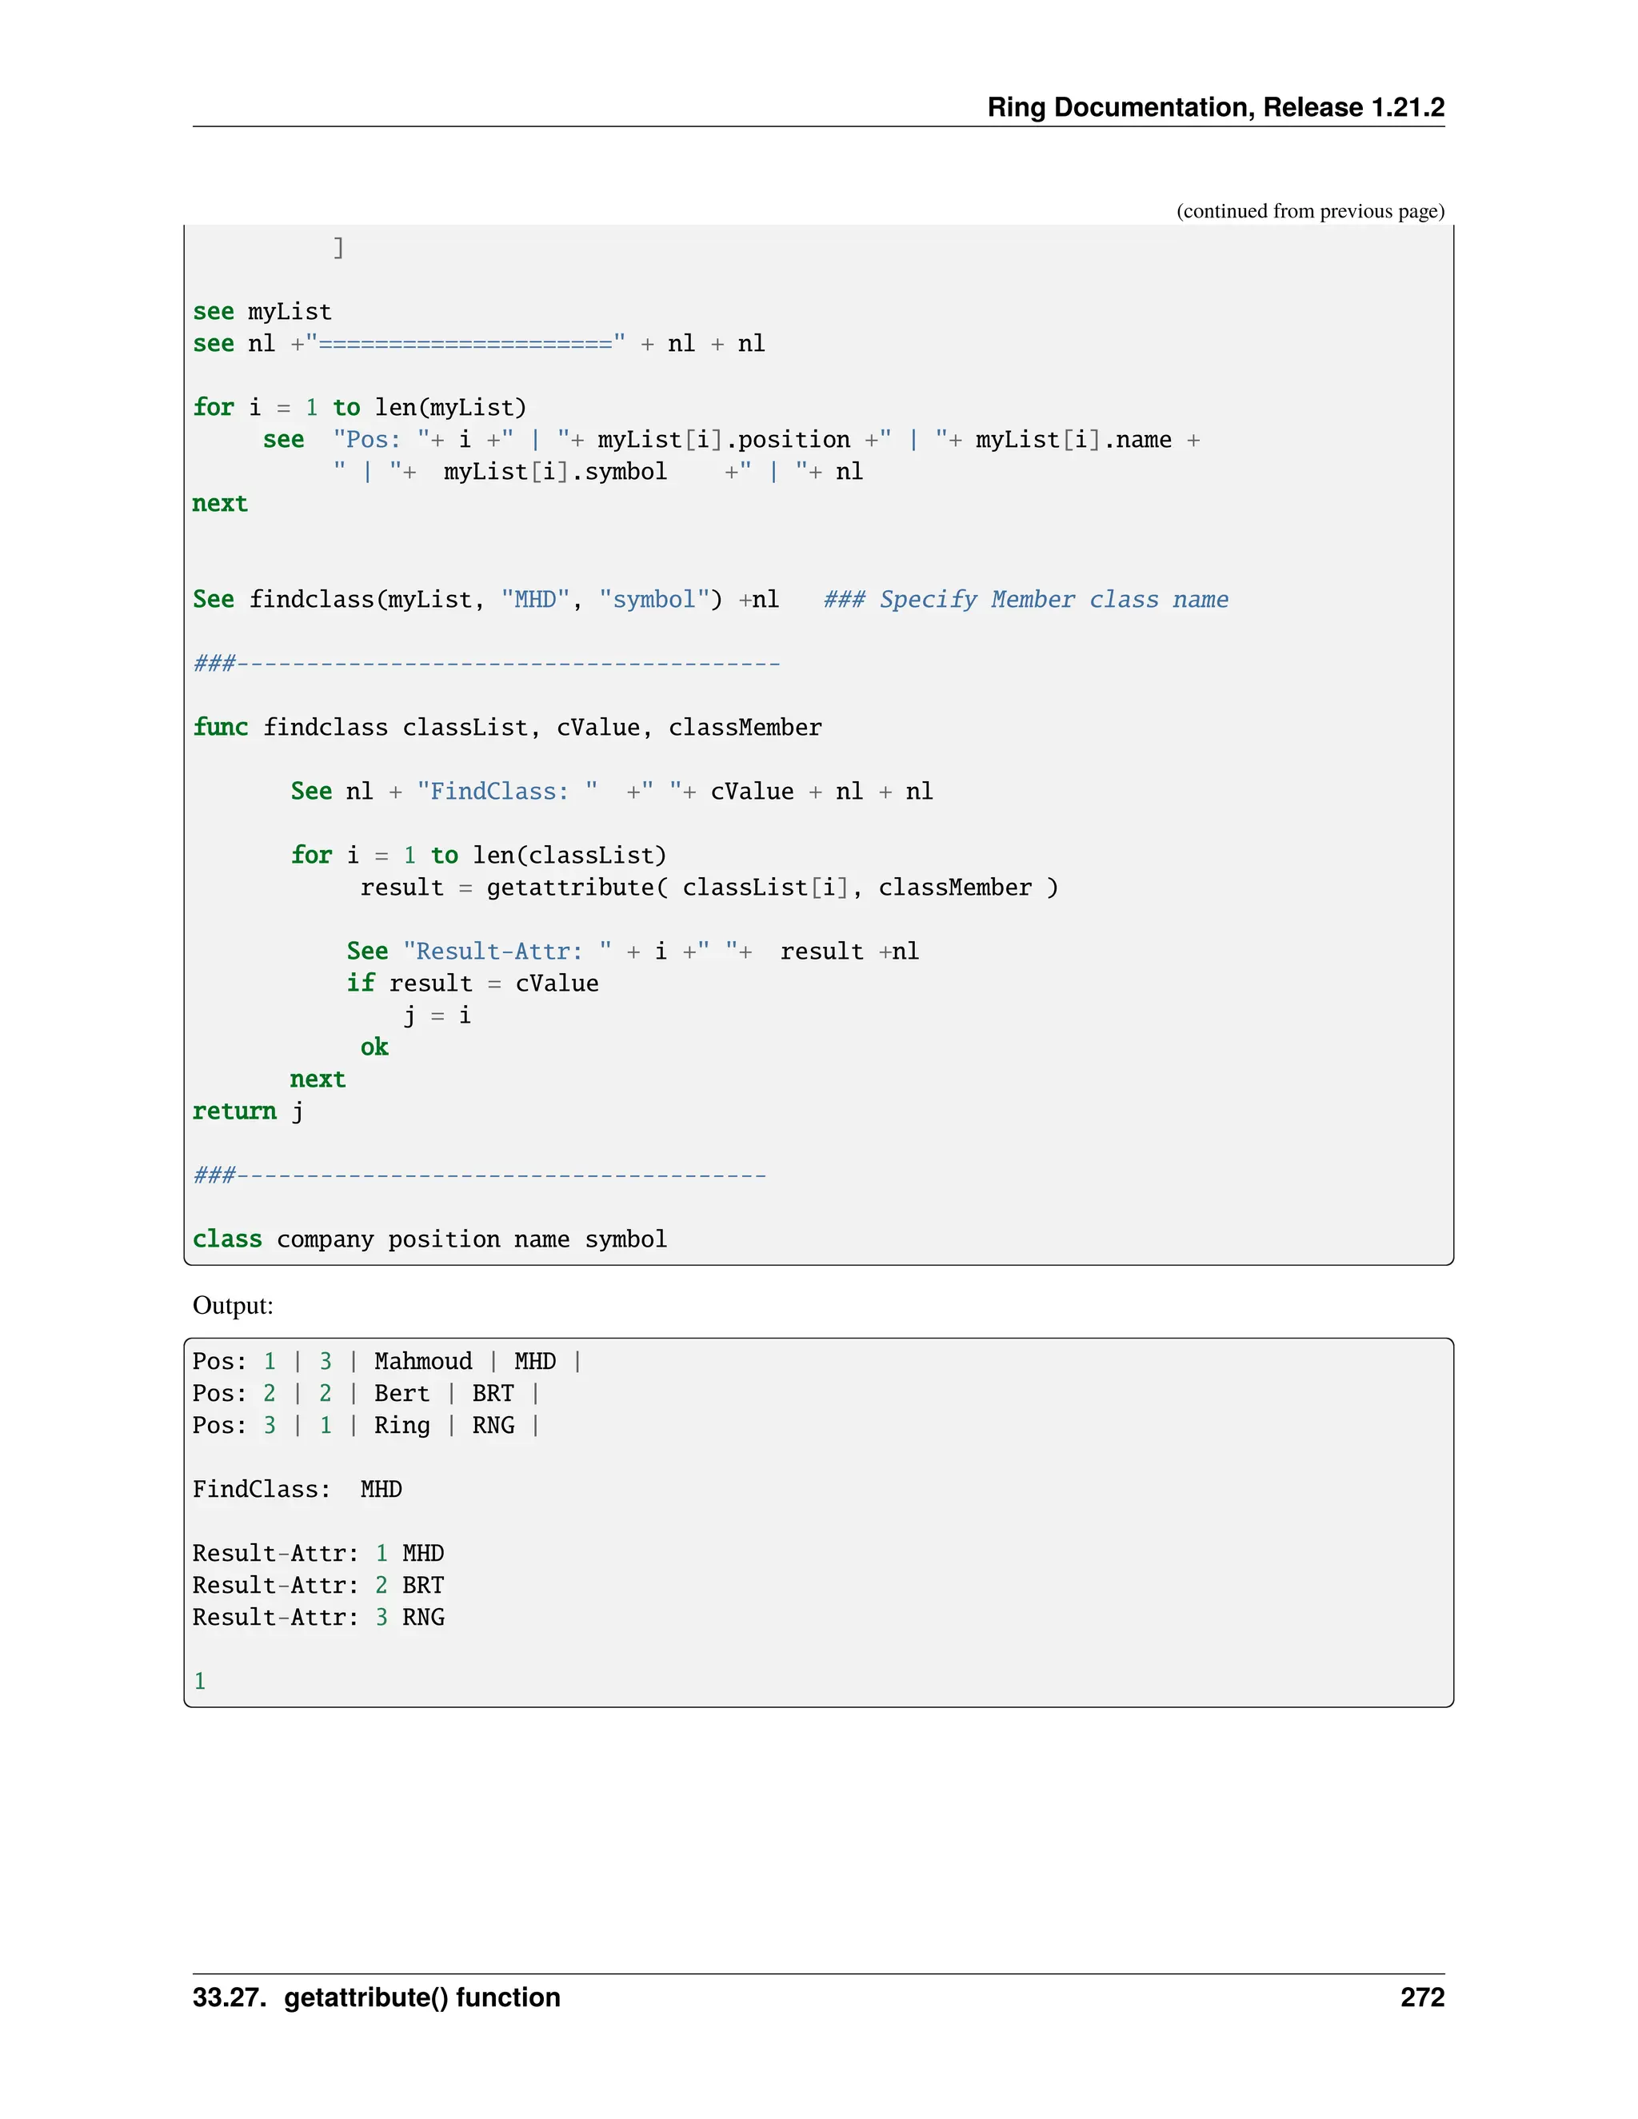Click the 'return j' statement
The height and width of the screenshot is (2119, 1638).
click(247, 1111)
